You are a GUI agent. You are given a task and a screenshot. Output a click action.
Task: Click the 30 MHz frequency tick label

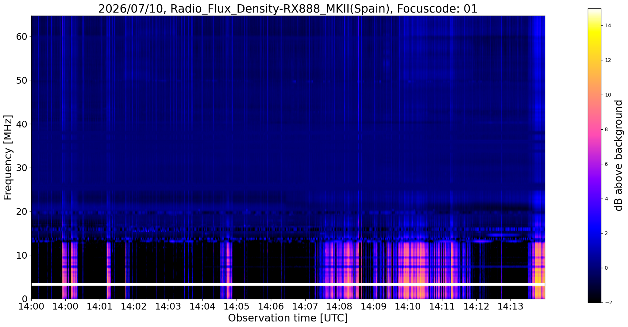click(21, 168)
